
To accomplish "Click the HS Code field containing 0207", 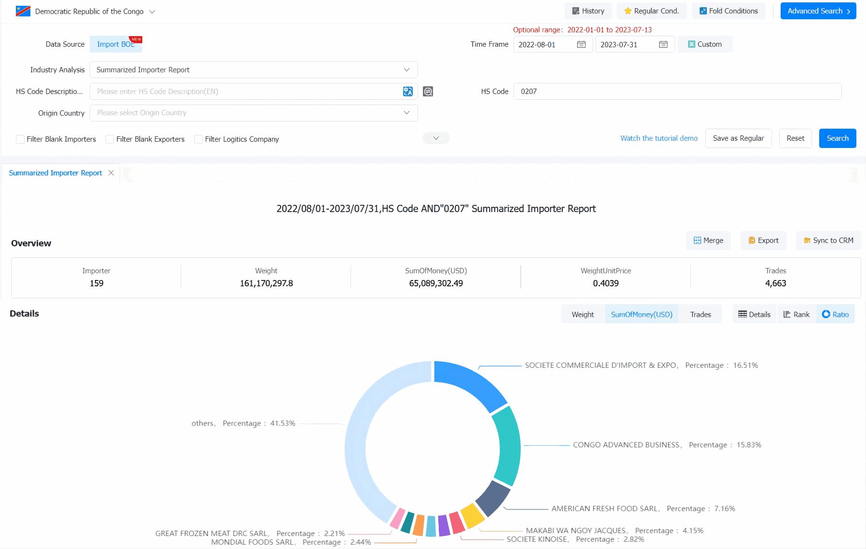I will tap(677, 92).
